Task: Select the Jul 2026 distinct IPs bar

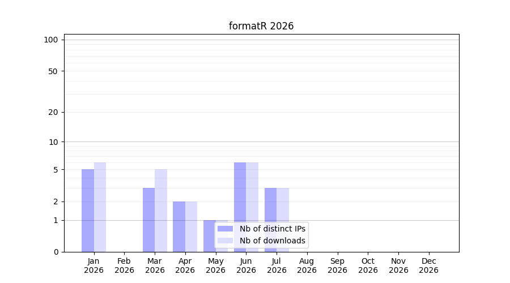Action: (x=271, y=220)
